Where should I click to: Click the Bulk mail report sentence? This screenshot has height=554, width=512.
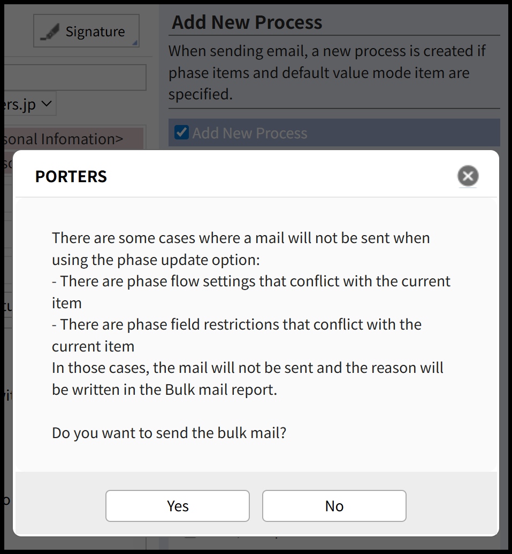point(247,378)
